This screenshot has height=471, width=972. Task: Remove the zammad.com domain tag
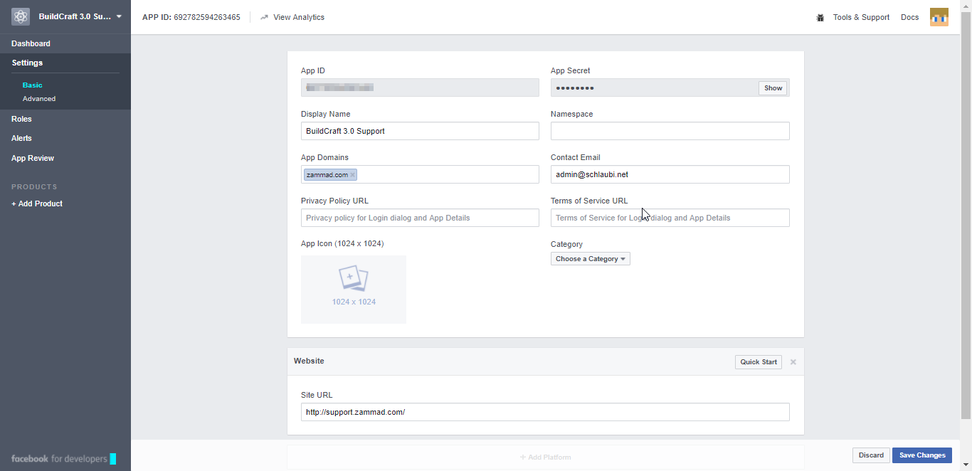point(352,175)
